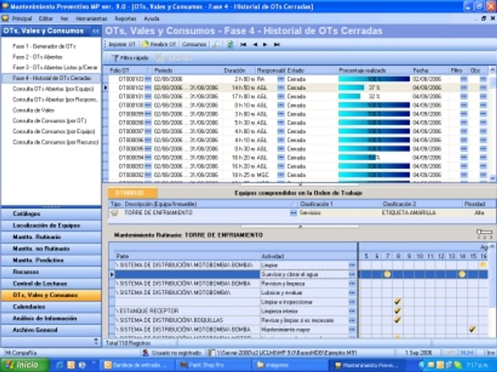Select Consulta de Vales
Viewport: 497px width, 372px height.
(33, 110)
